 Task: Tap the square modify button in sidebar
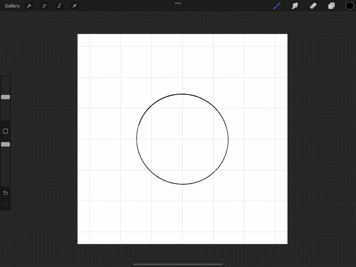pyautogui.click(x=5, y=131)
